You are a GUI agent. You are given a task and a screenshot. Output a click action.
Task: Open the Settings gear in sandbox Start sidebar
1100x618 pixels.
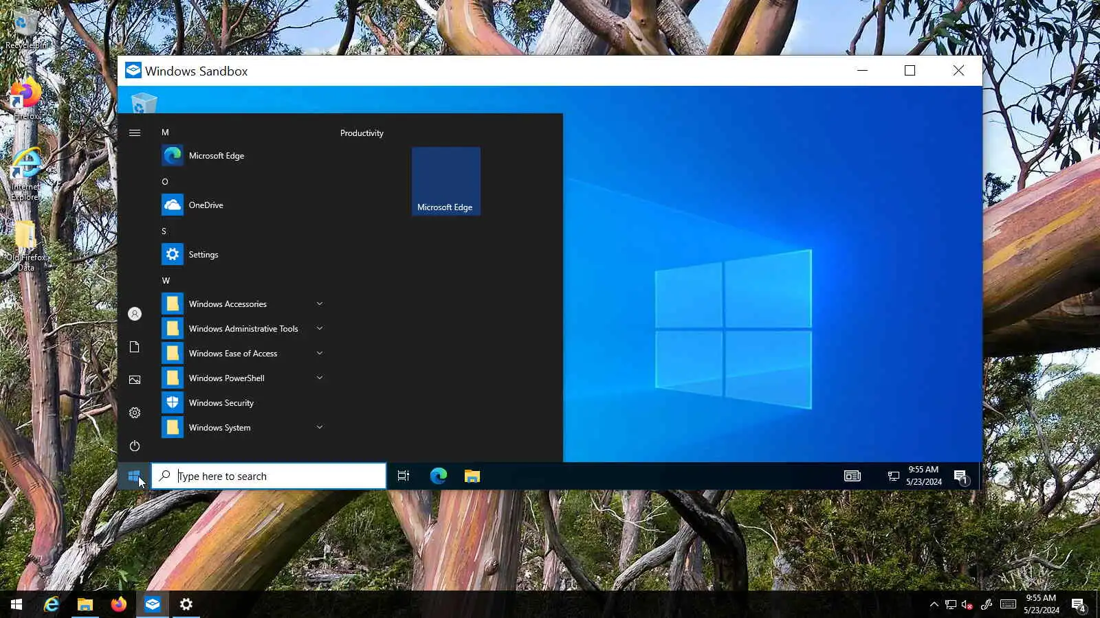135,413
